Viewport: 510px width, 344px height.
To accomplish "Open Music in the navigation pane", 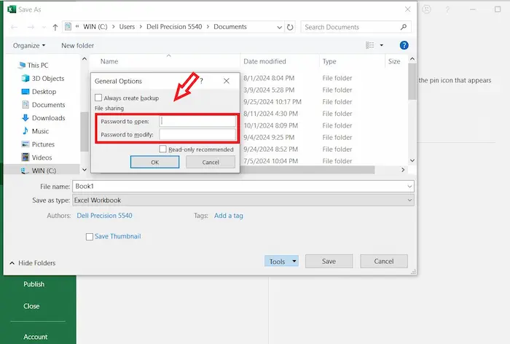I will (35, 131).
